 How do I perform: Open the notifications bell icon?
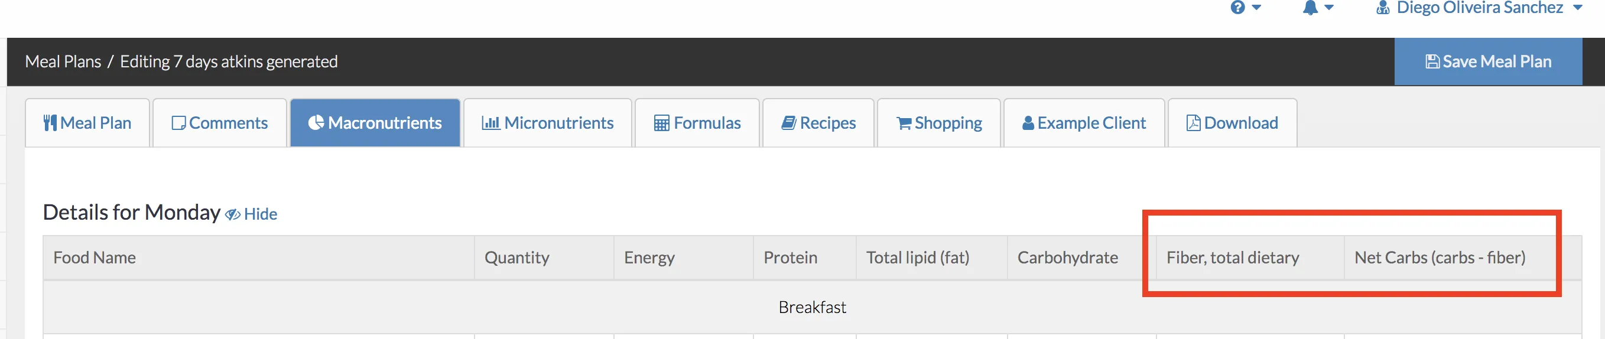click(1310, 8)
